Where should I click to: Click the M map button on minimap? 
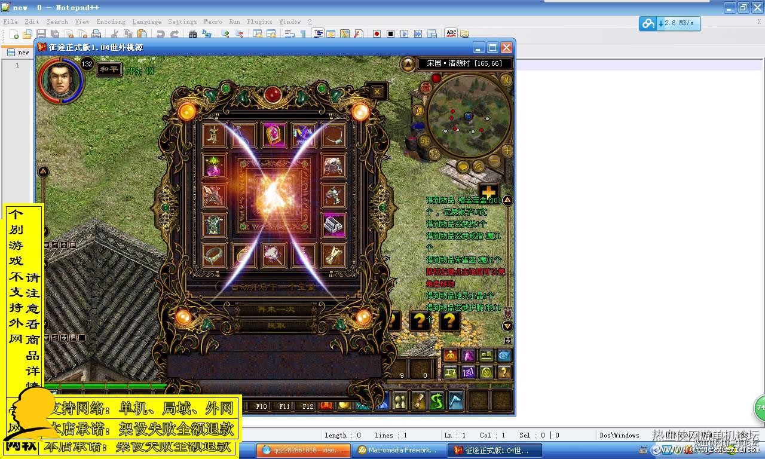click(506, 80)
